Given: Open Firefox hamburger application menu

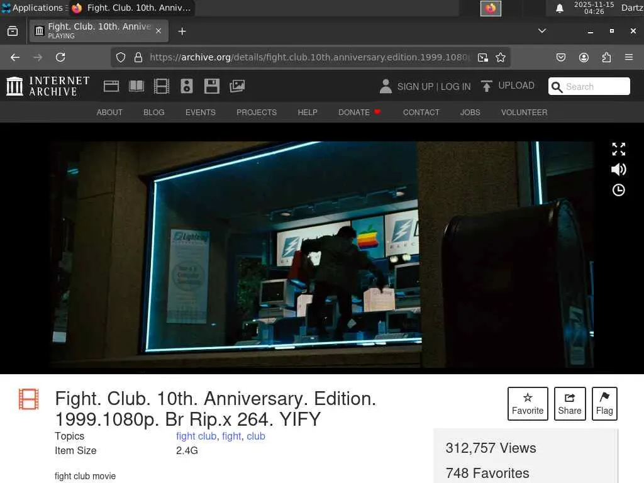Looking at the screenshot, I should (x=629, y=57).
